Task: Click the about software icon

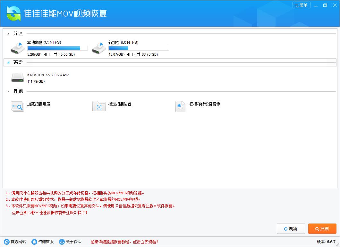Action: coord(62,242)
